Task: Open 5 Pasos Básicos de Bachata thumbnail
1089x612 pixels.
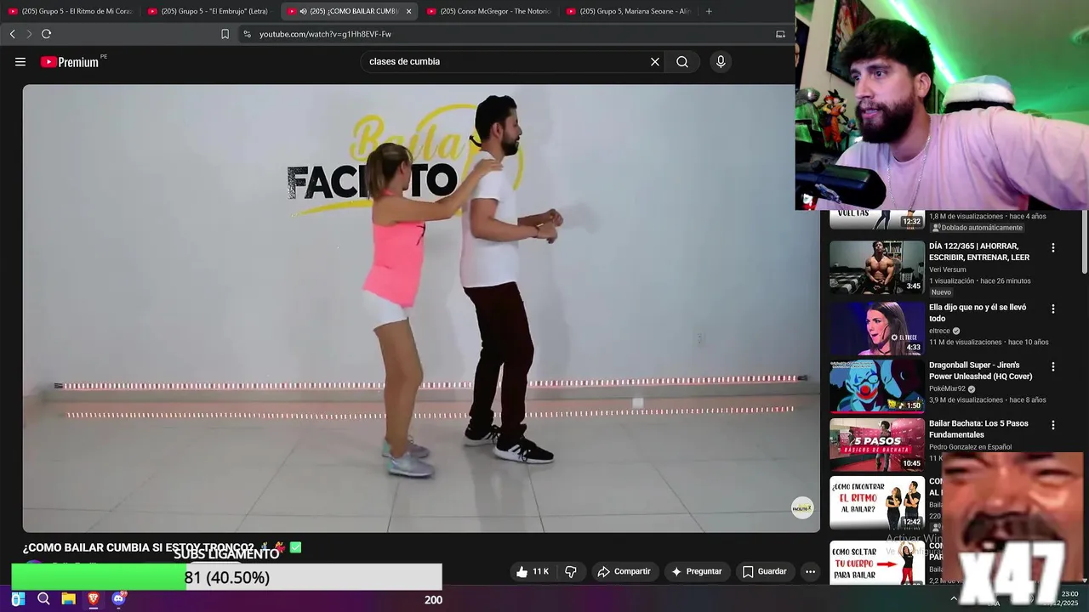Action: coord(877,444)
